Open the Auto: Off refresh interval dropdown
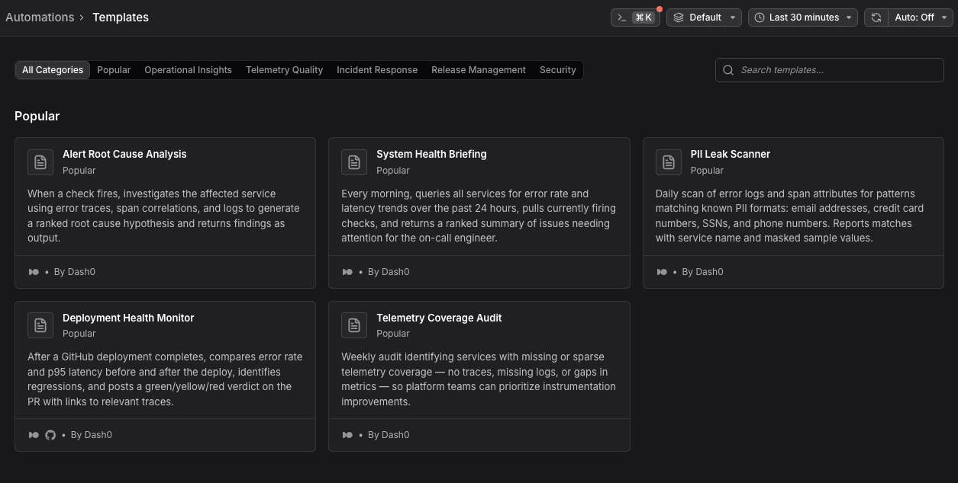 [921, 18]
